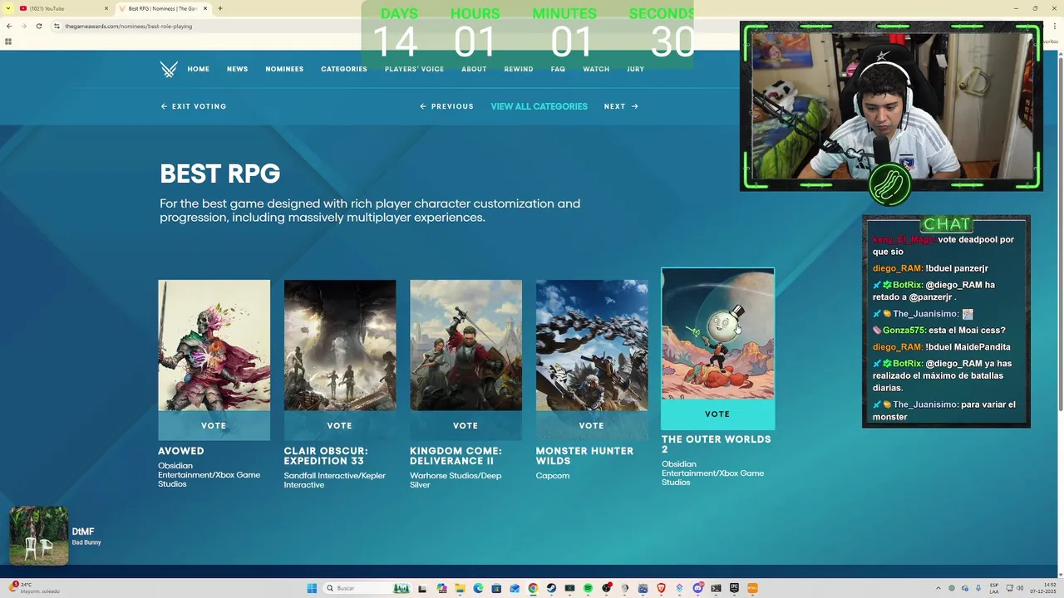Click VIEW ALL CATEGORIES
Image resolution: width=1064 pixels, height=598 pixels.
pyautogui.click(x=539, y=106)
